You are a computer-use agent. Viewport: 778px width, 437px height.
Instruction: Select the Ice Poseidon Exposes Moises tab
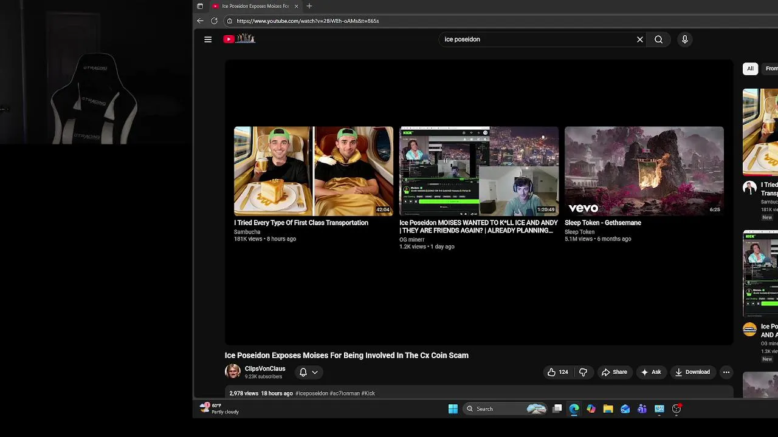click(x=255, y=6)
